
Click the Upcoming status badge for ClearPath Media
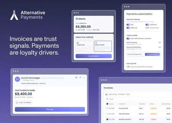point(154,114)
